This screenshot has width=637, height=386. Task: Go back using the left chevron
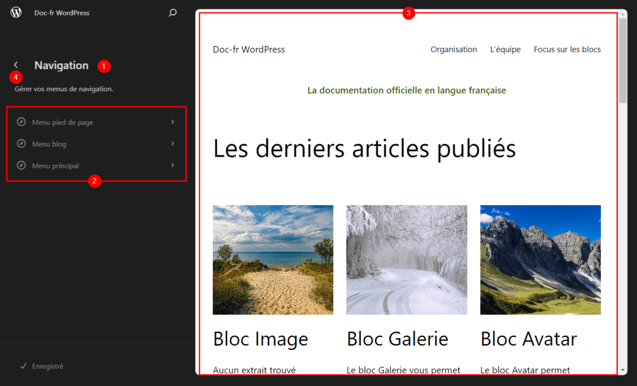[16, 65]
